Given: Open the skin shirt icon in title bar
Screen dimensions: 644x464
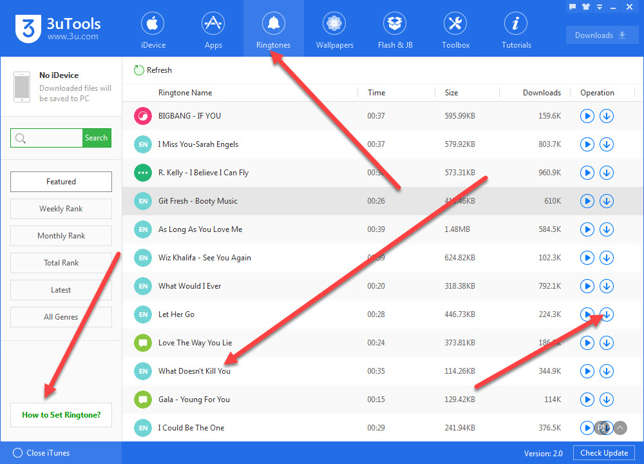Looking at the screenshot, I should pyautogui.click(x=586, y=6).
